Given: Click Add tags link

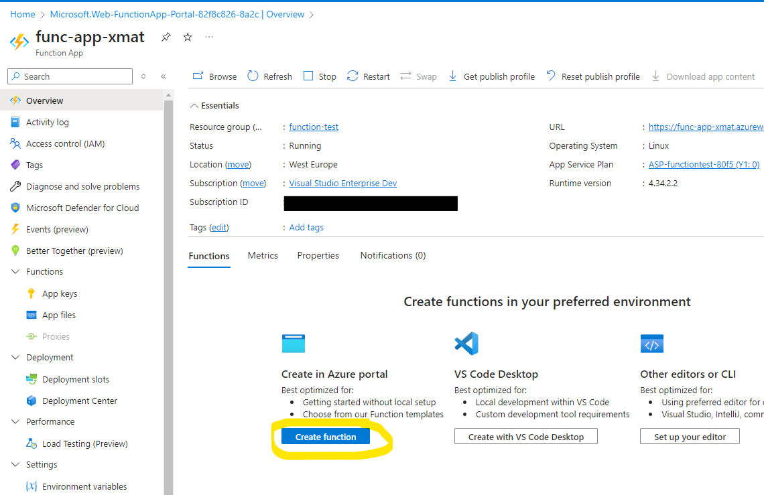Looking at the screenshot, I should [306, 228].
